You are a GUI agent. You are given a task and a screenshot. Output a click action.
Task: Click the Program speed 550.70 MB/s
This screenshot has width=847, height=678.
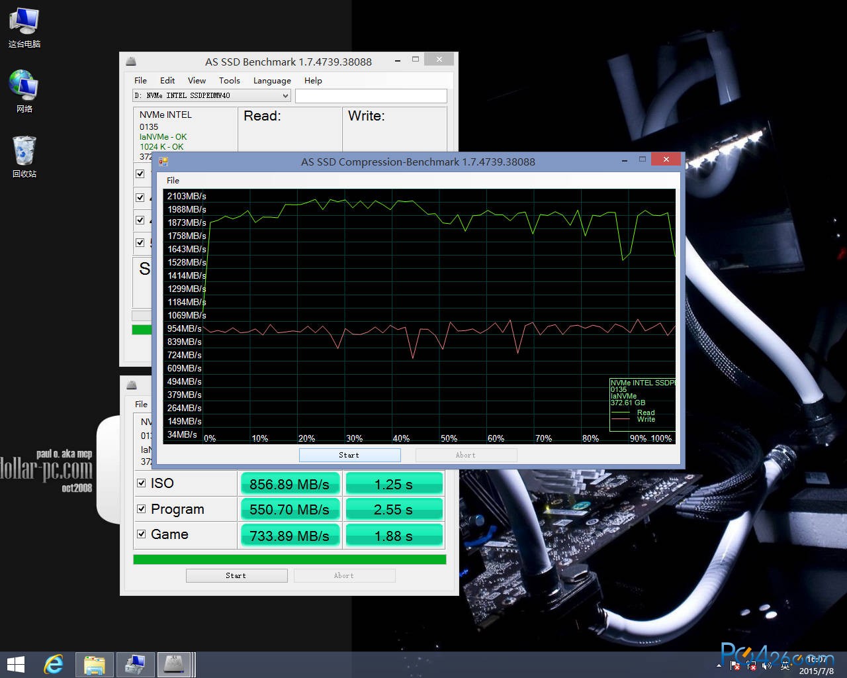[x=290, y=509]
